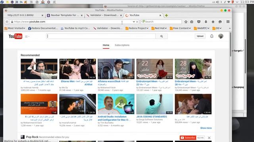Focus the Firefox Search box
The width and height of the screenshot is (254, 142).
pos(161,22)
